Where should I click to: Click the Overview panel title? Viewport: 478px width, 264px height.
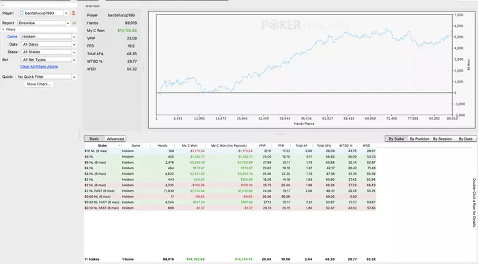(92, 6)
